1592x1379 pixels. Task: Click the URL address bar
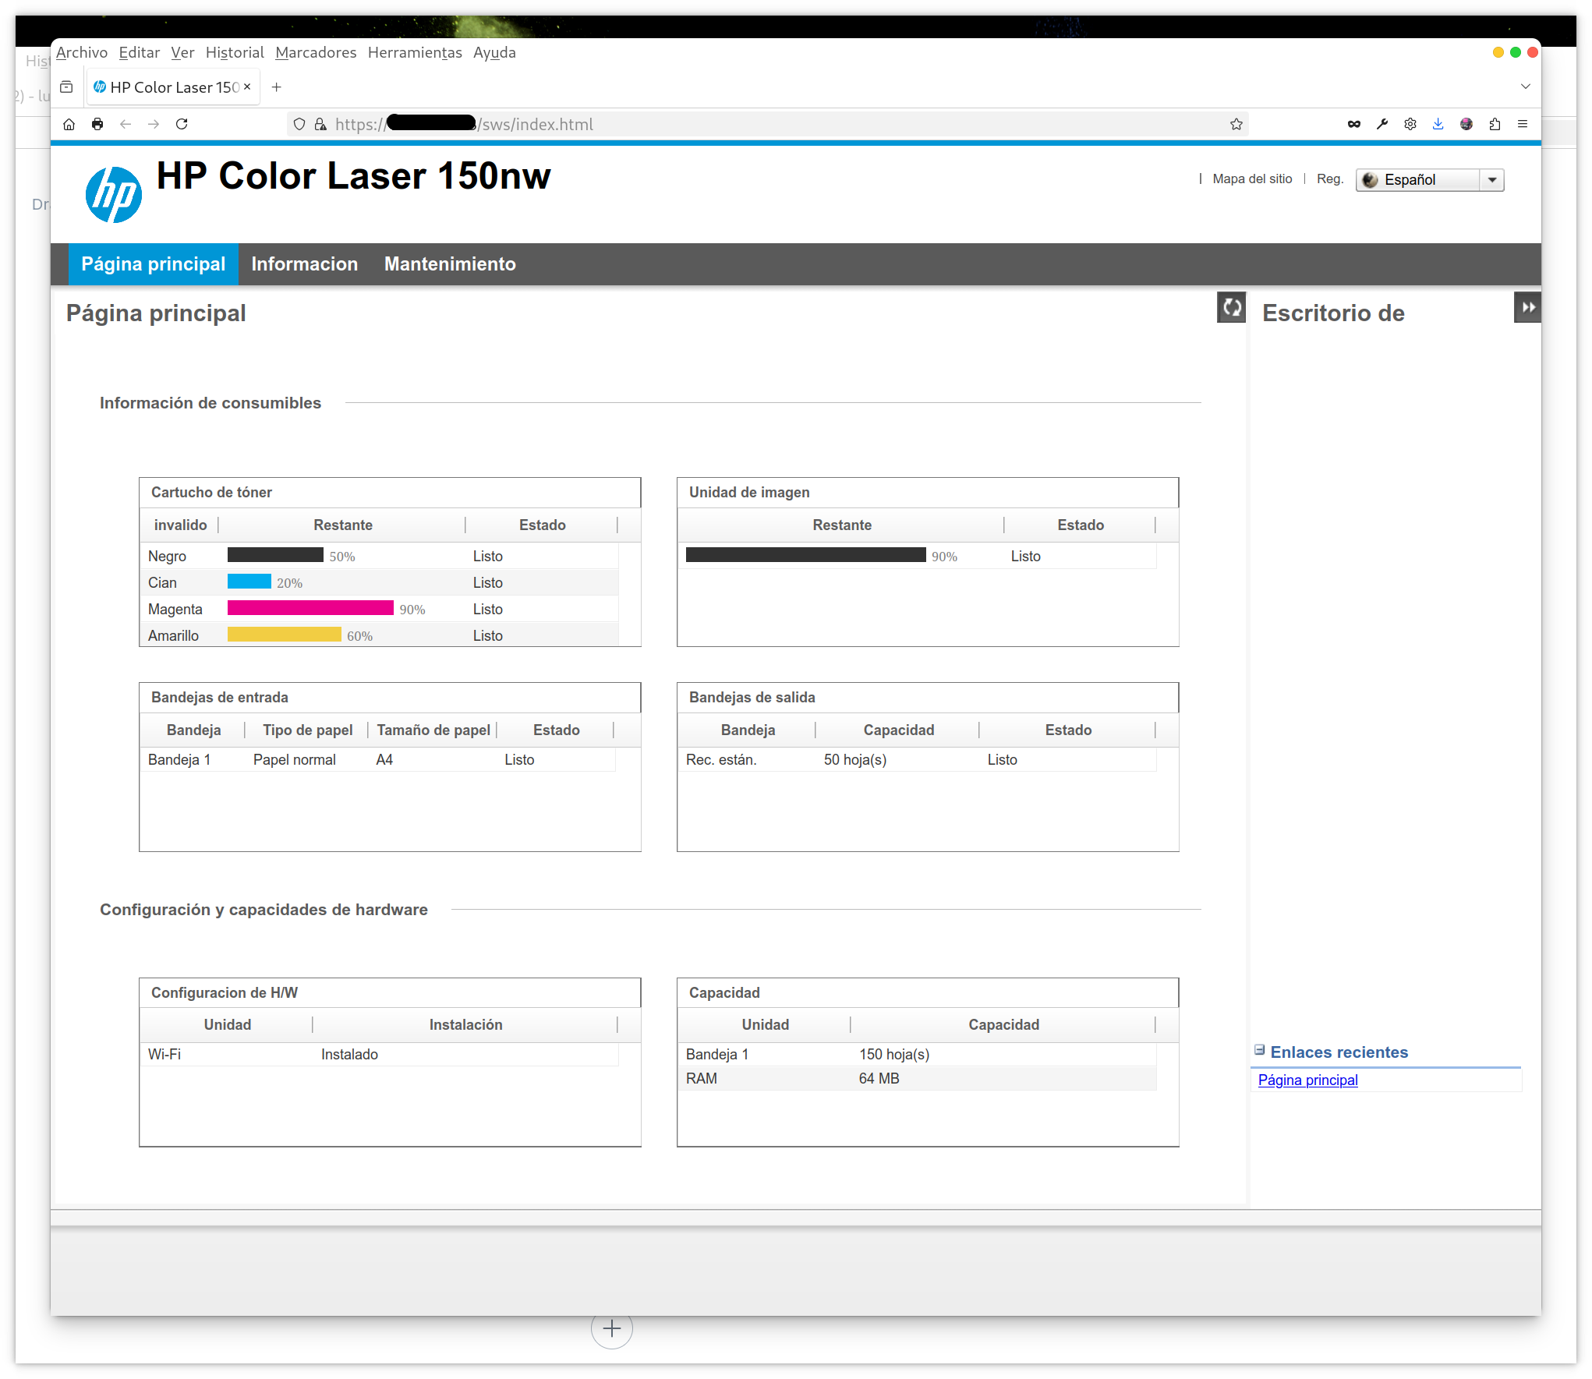tap(768, 124)
